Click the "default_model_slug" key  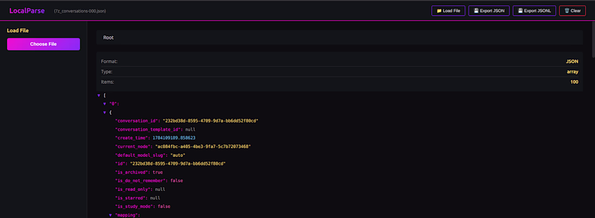[x=142, y=155]
